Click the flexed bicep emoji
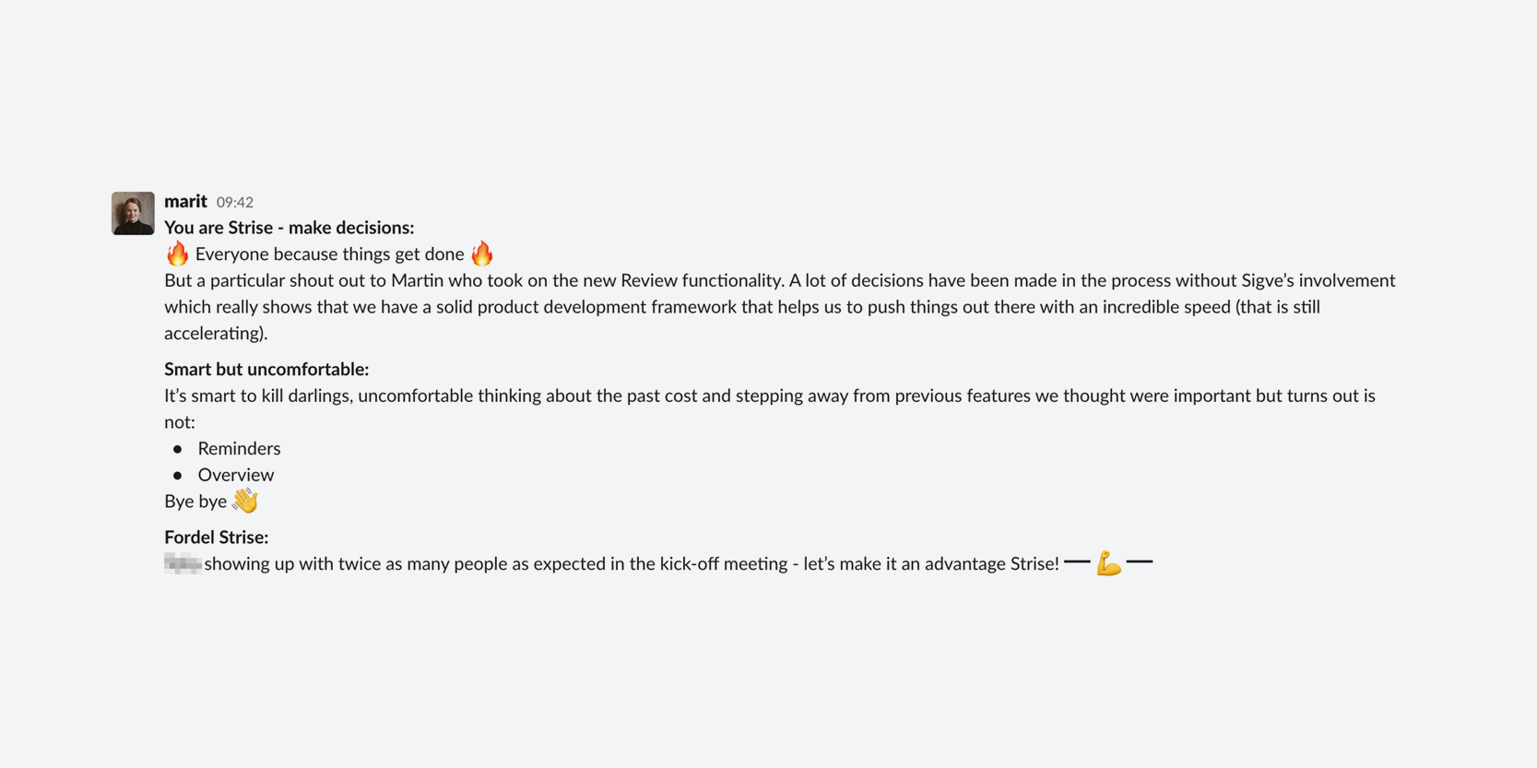Screen dimensions: 1537x768 (1108, 563)
